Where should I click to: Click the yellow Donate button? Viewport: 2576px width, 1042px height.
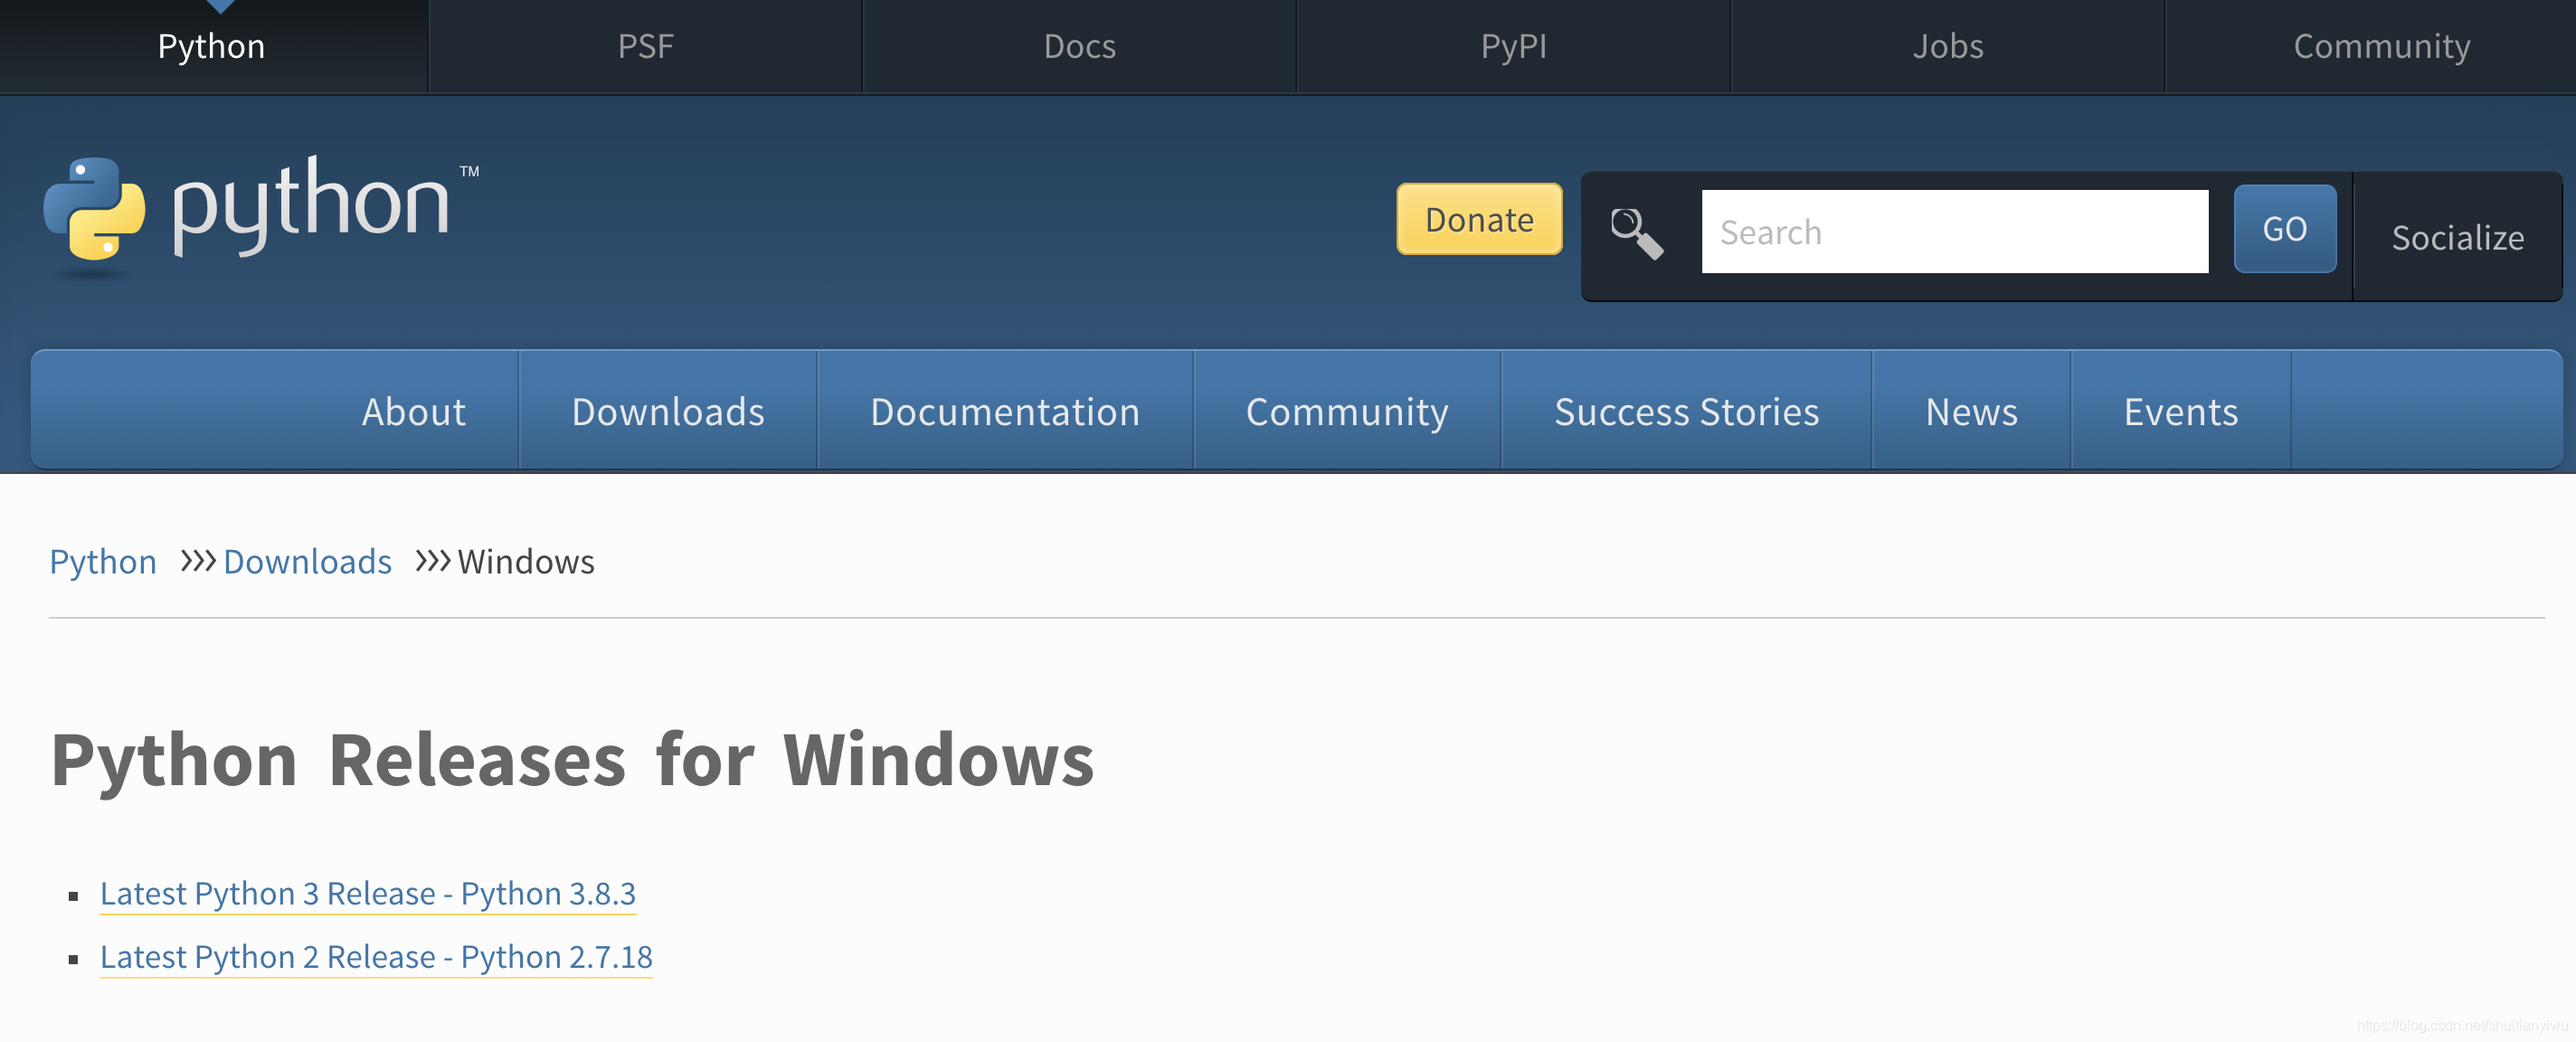[x=1479, y=219]
